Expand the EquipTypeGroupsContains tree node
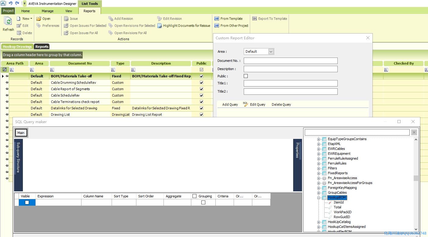This screenshot has height=237, width=428. (318, 139)
